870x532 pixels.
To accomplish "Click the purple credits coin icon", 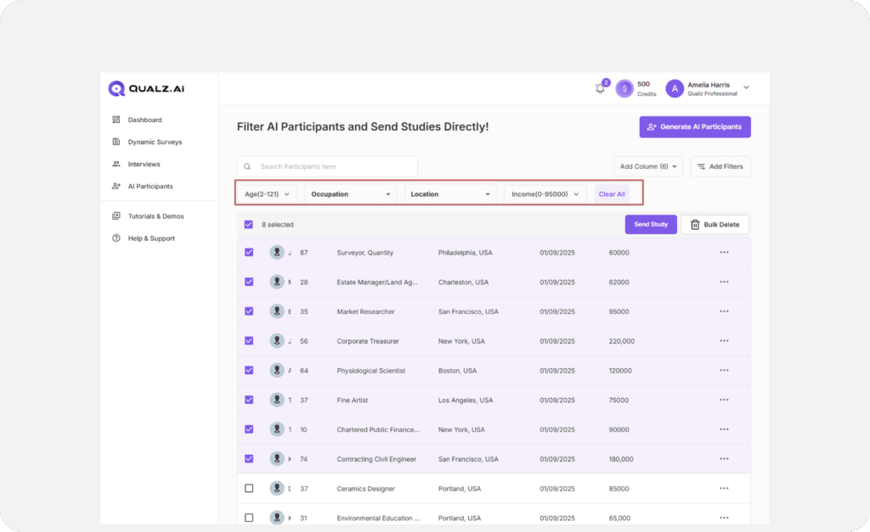I will pos(624,88).
